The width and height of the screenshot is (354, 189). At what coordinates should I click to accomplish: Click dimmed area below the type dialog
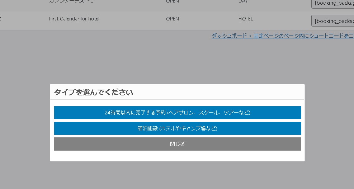click(178, 176)
